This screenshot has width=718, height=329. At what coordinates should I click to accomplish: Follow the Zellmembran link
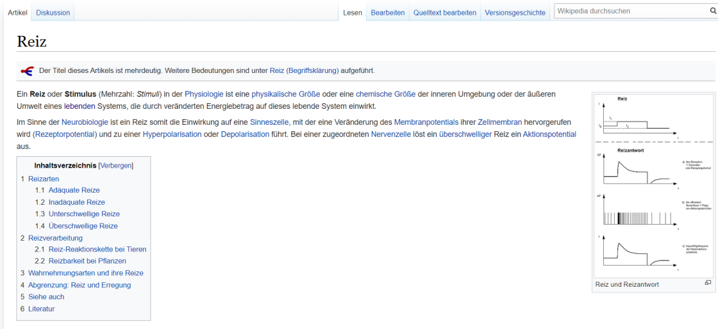click(x=500, y=122)
